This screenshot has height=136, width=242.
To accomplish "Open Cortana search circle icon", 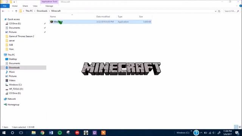I will point(12,133).
